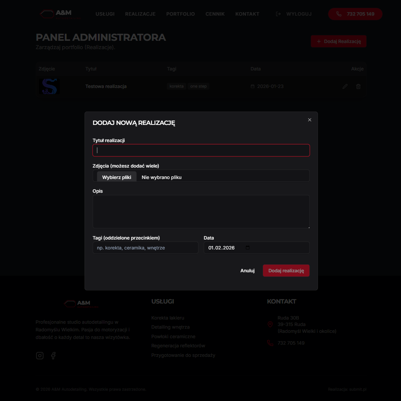Click the pencil edit icon for Testowa realizacja
The height and width of the screenshot is (401, 401).
(x=345, y=86)
